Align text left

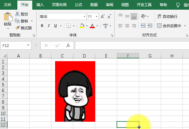tap(121, 26)
